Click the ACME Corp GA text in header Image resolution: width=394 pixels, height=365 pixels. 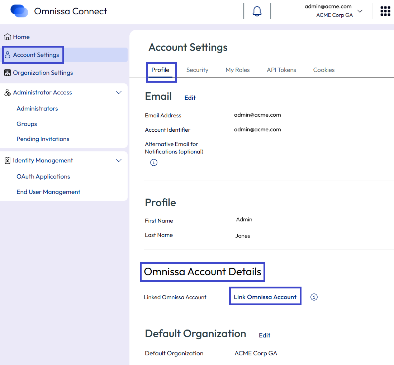coord(334,15)
